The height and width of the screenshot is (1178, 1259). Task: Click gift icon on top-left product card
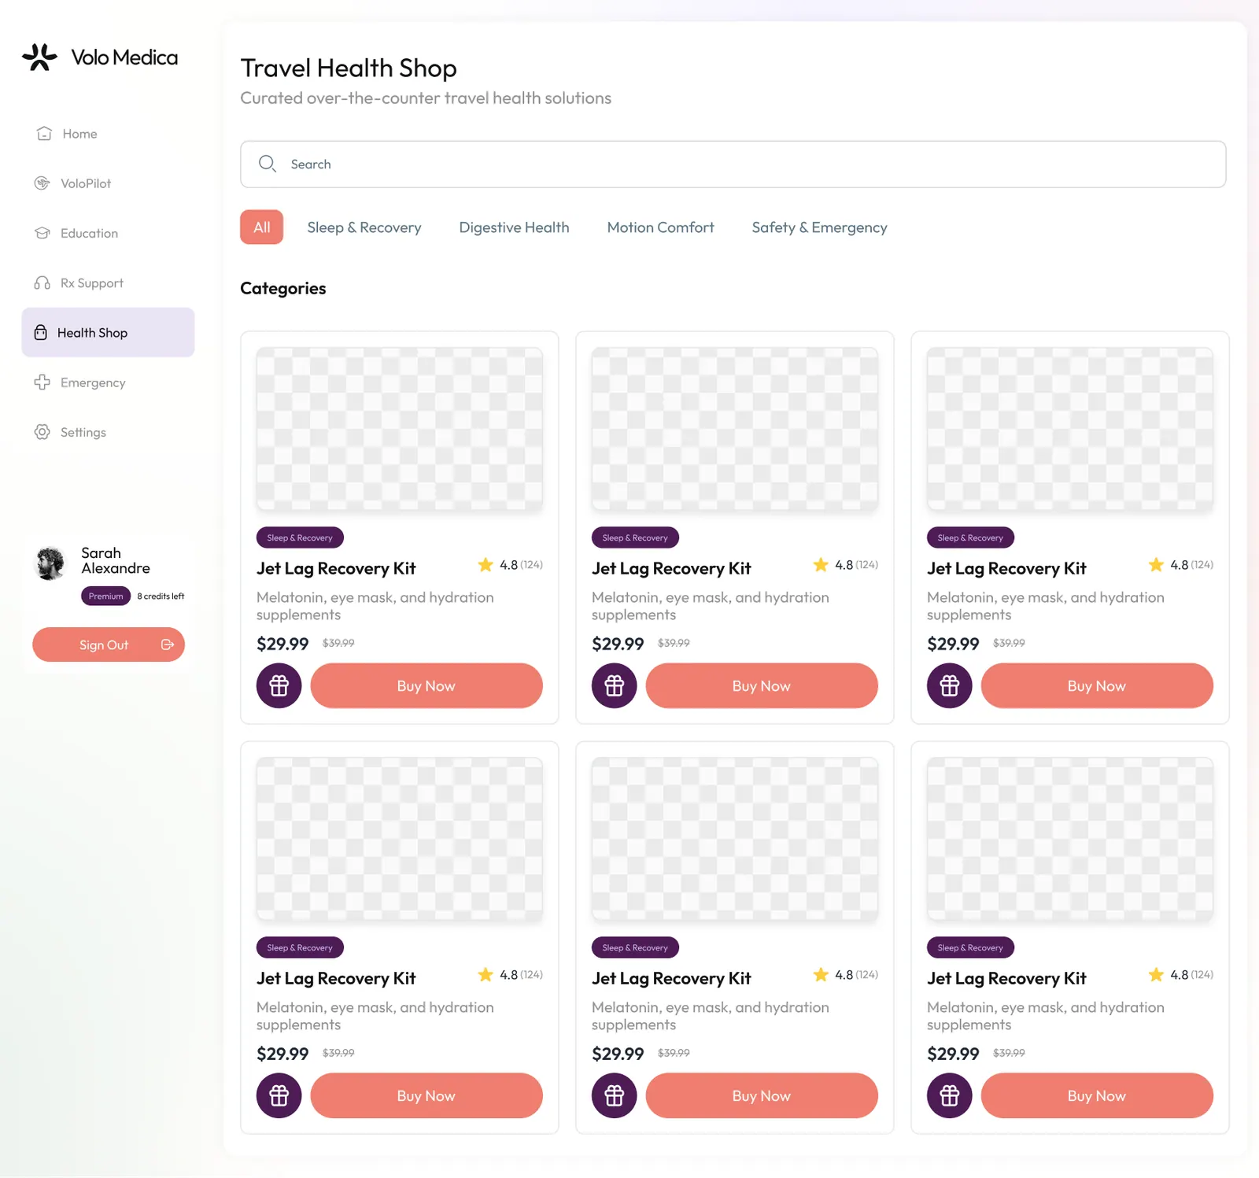click(x=279, y=685)
